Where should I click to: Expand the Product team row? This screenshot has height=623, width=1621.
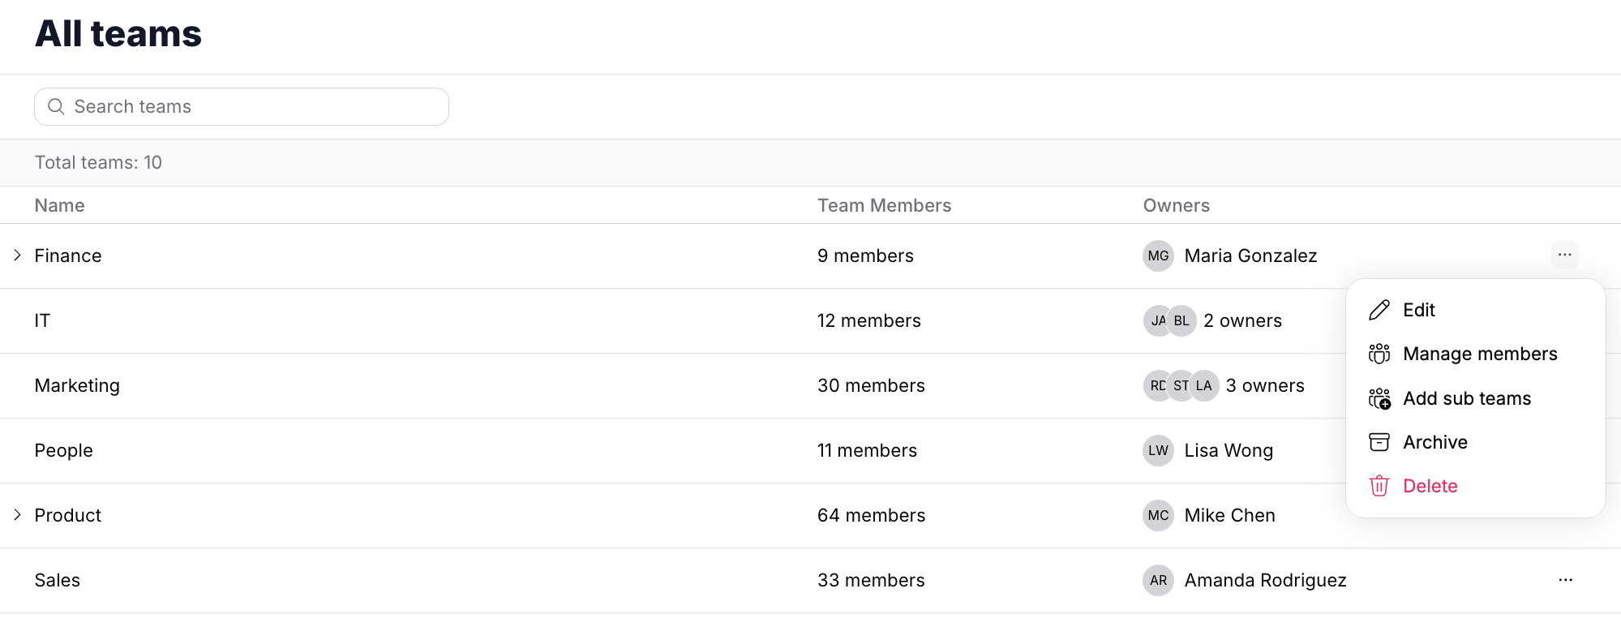tap(18, 515)
